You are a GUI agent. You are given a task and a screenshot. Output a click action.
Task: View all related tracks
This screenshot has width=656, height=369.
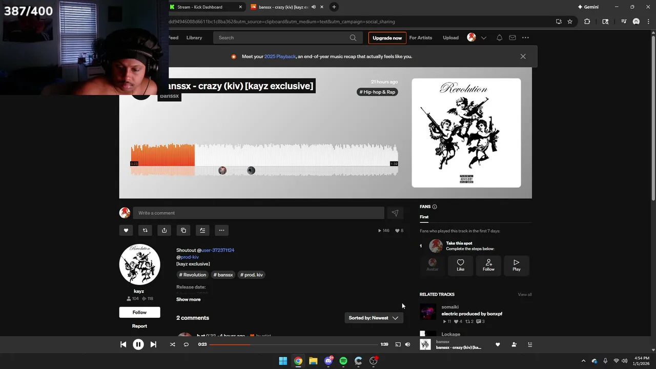[525, 294]
